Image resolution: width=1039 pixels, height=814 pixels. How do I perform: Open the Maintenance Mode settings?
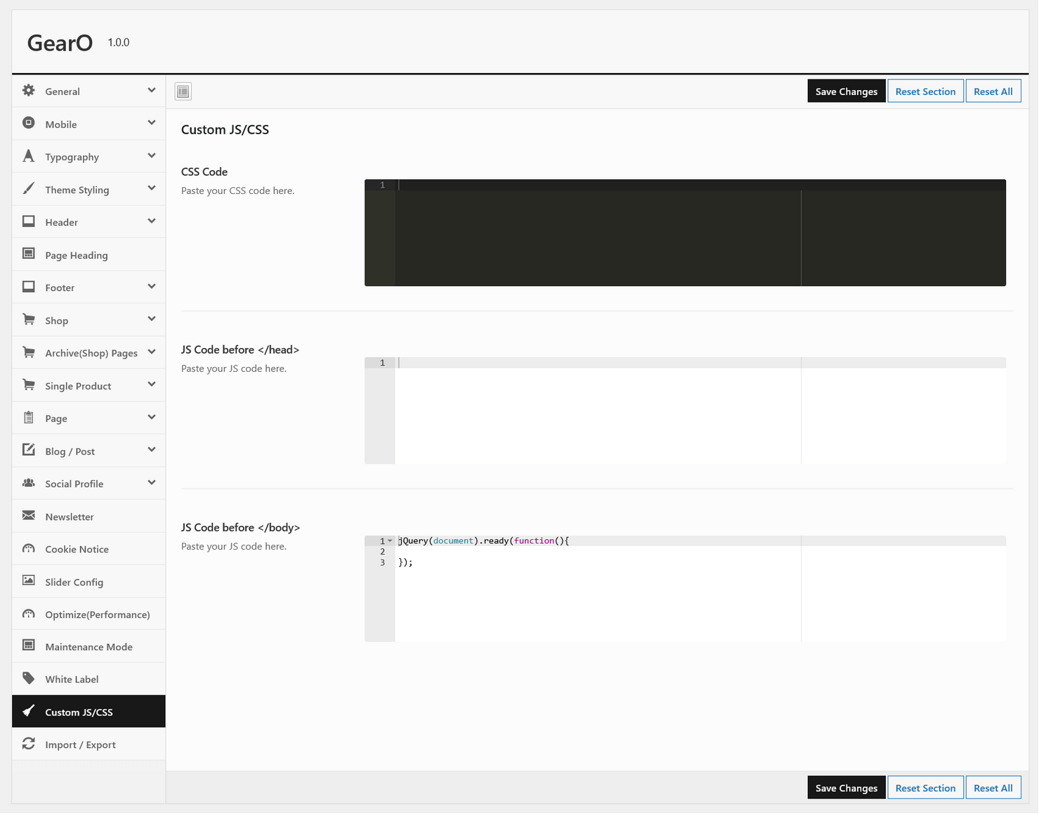89,647
